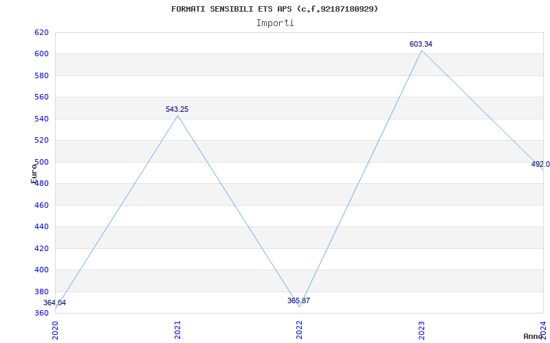Click the y-axis tick value 520

(x=41, y=141)
